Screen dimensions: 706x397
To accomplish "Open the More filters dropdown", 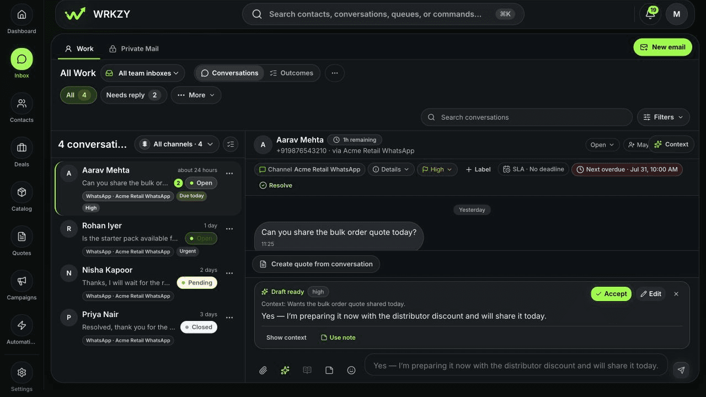I will pyautogui.click(x=196, y=95).
